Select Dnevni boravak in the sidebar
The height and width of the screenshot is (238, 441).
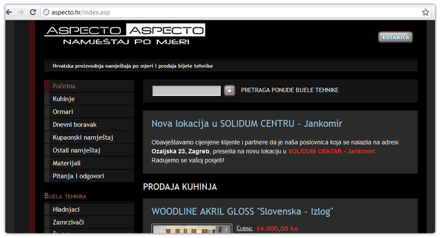click(x=89, y=124)
